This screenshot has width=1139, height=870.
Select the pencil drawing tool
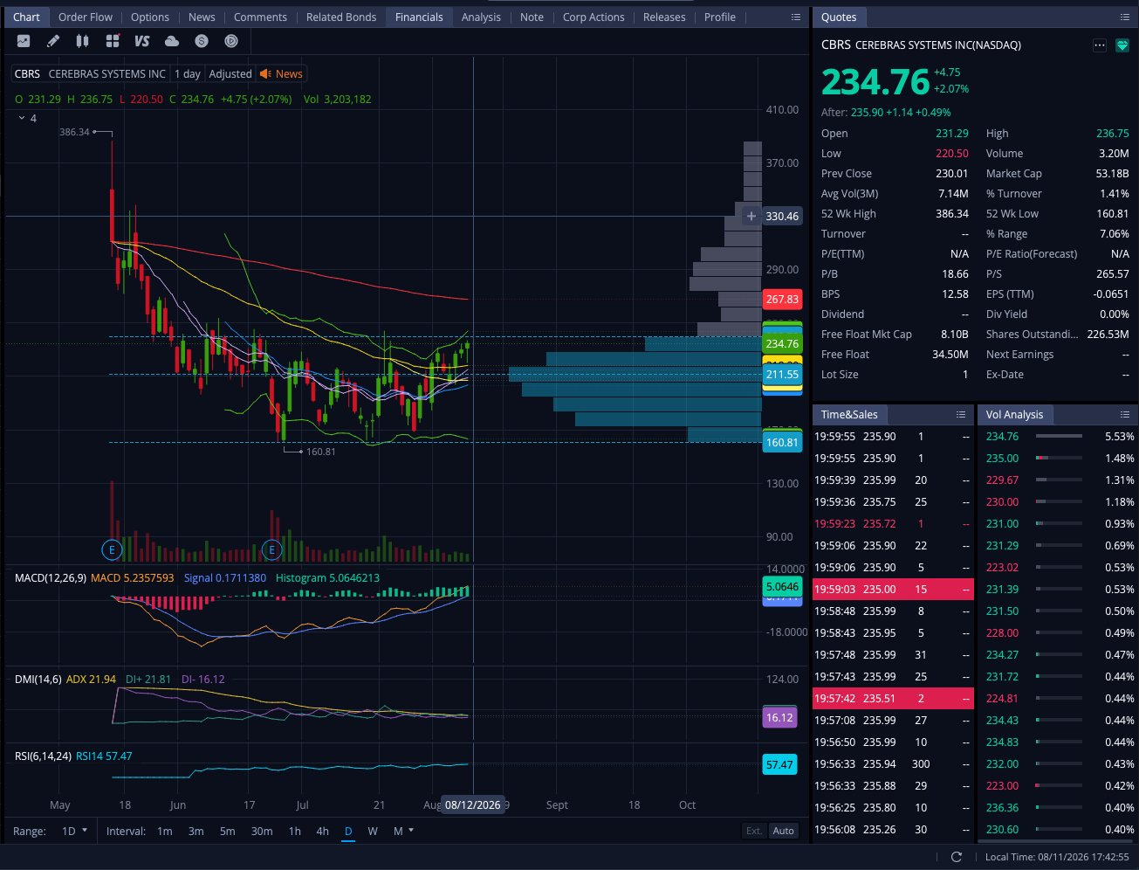(53, 41)
